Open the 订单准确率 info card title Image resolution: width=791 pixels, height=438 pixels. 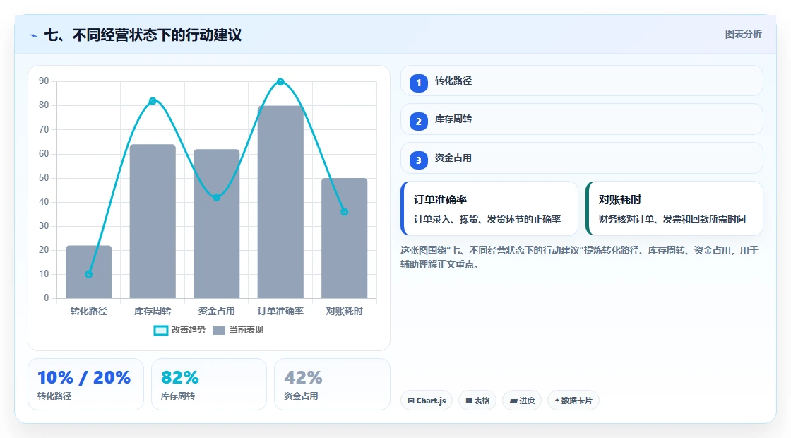441,200
